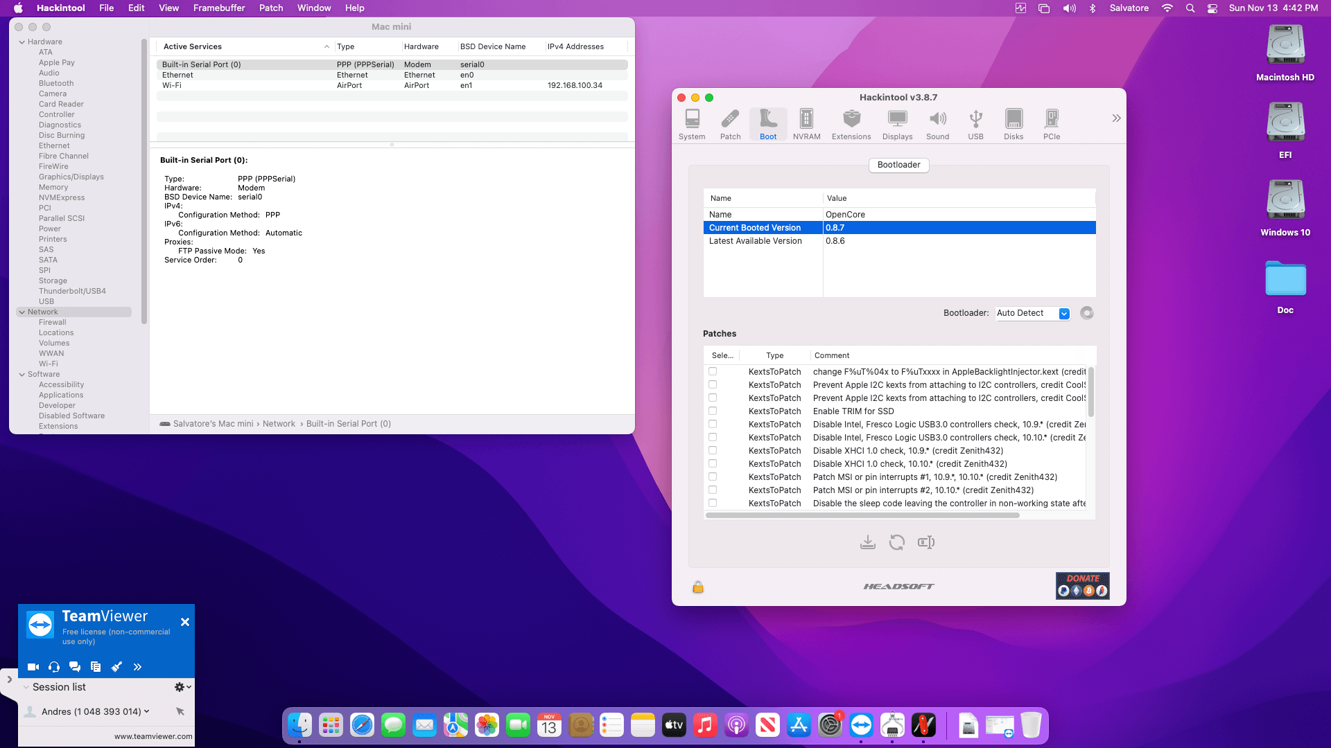Check the USB3.0 controllers check 10.9 patch
The width and height of the screenshot is (1331, 748).
[713, 425]
